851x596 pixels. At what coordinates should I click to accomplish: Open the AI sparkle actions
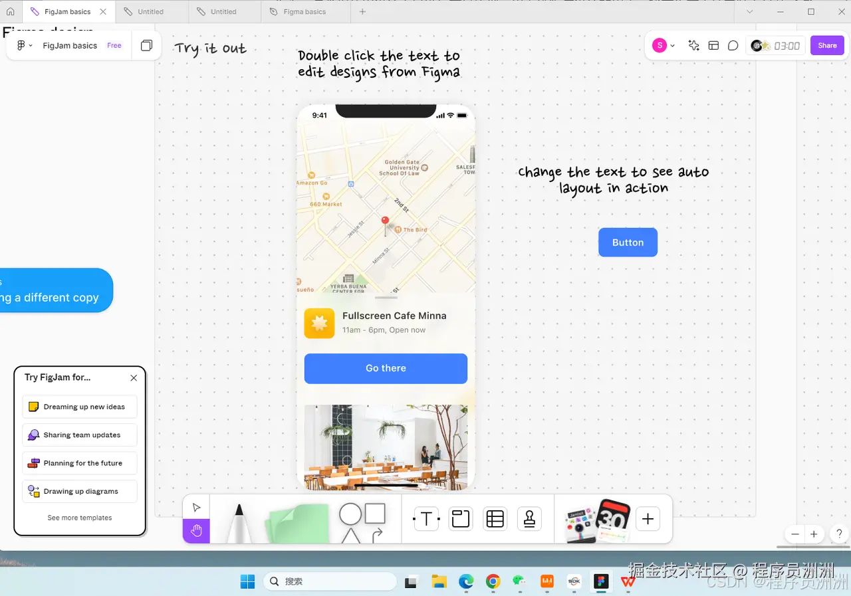(693, 45)
